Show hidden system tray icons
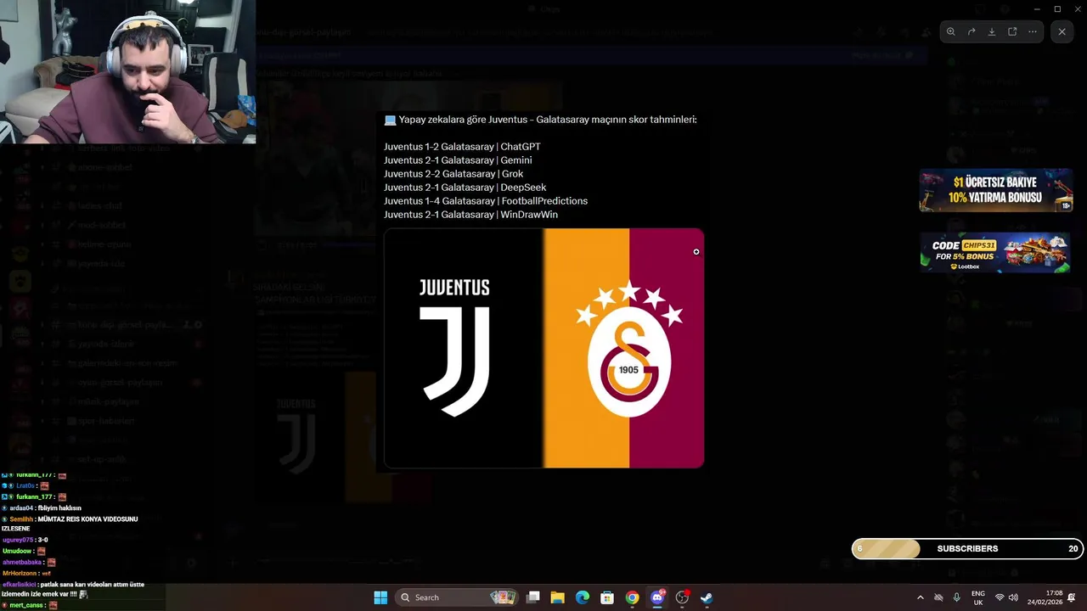 (x=920, y=597)
